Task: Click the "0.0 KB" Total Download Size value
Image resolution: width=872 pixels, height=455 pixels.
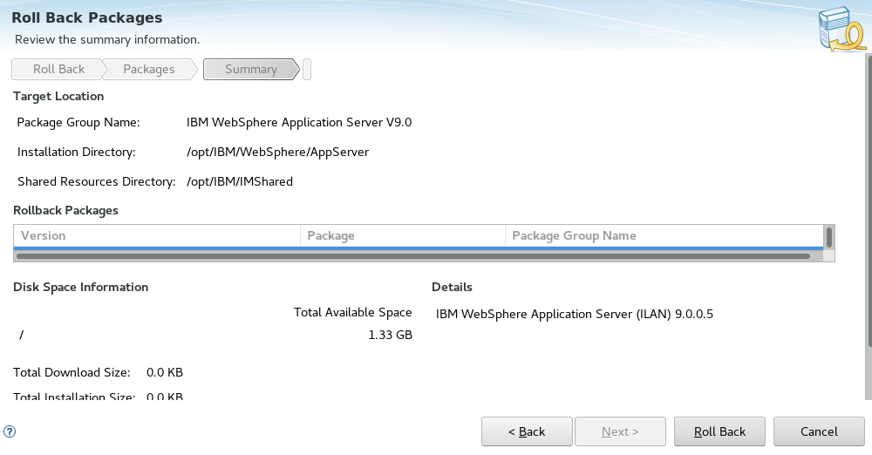Action: pos(165,372)
